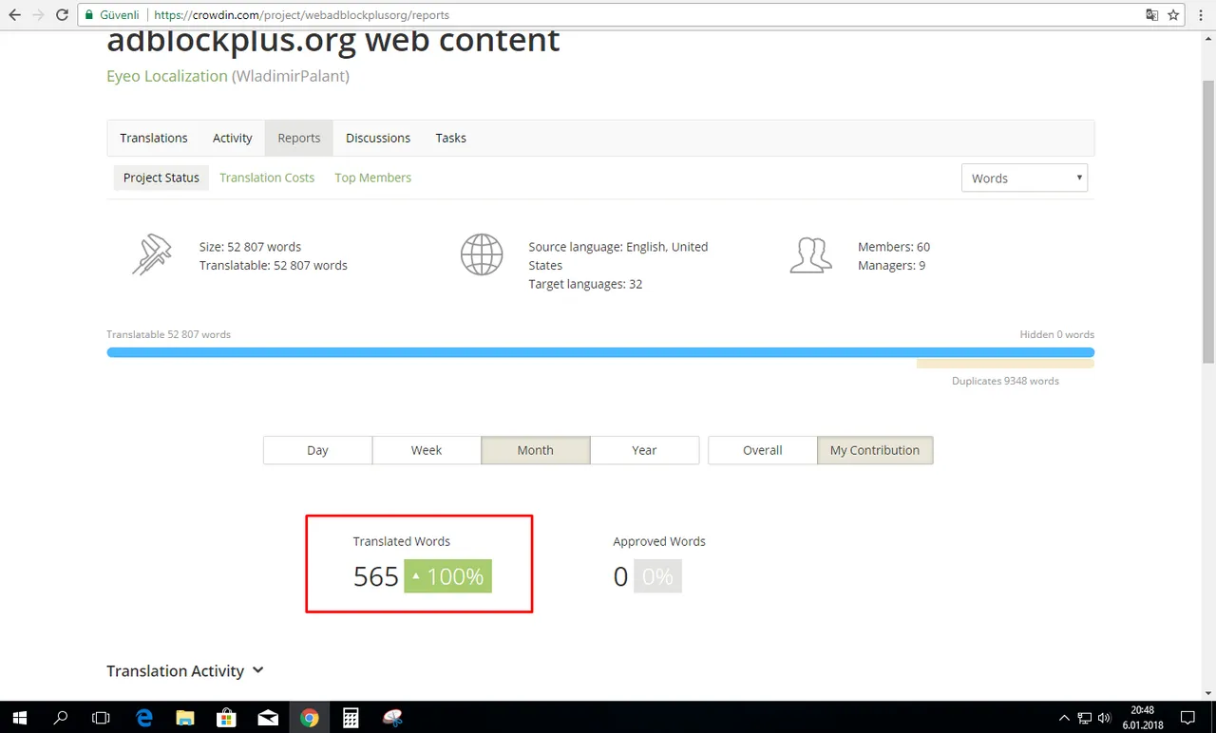Select the Year period toggle
Screen dimensions: 1216x733
pos(644,450)
